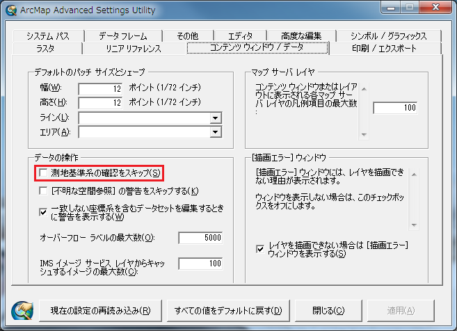Click the map server legend max count field
Viewport: 457px width, 331px height.
tap(395, 108)
